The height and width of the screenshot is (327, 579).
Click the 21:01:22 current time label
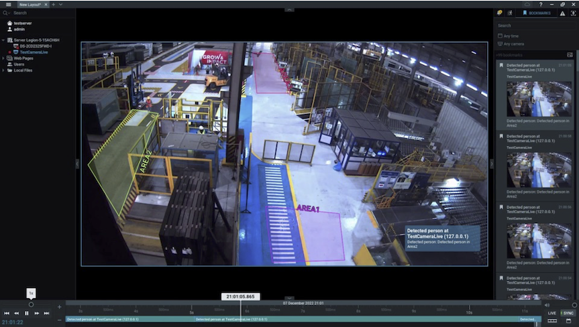point(13,322)
